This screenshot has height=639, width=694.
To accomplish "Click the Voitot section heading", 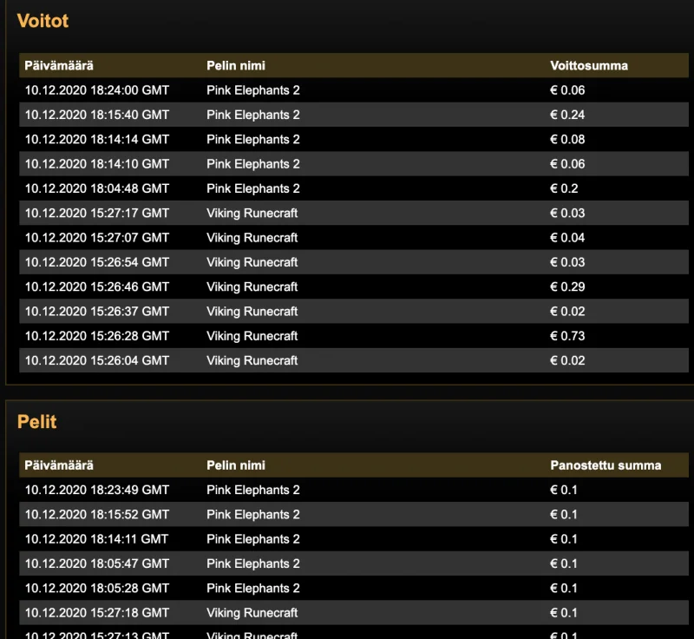I will click(x=43, y=21).
